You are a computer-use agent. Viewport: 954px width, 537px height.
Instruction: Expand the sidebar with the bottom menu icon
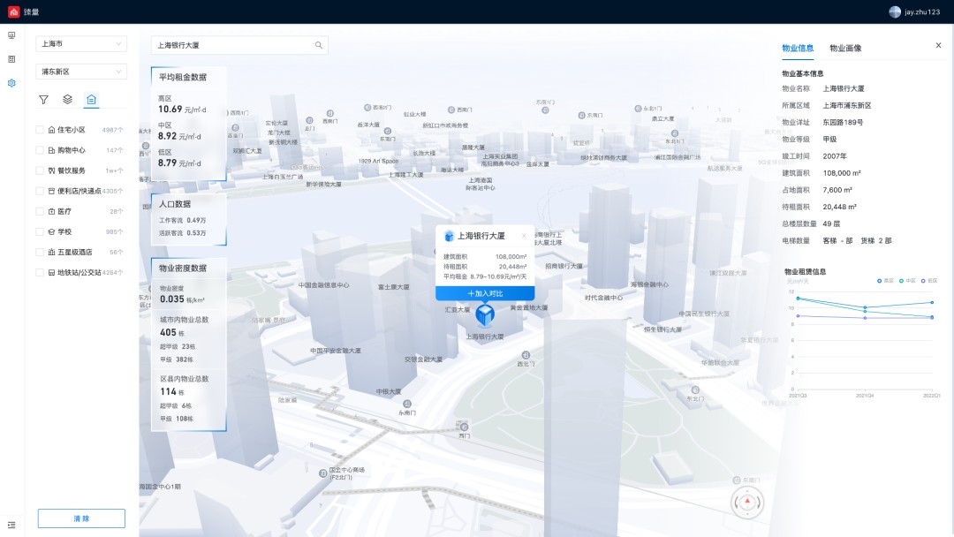pyautogui.click(x=11, y=525)
